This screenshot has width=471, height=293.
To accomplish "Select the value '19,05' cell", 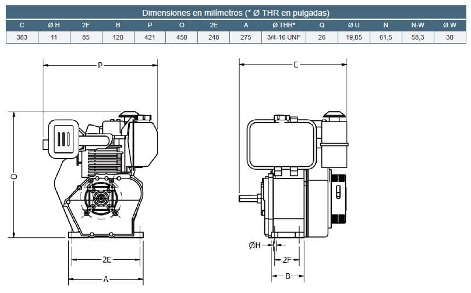I will click(354, 37).
